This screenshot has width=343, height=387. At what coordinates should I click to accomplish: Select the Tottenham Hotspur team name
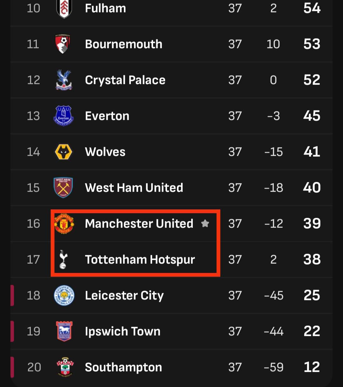(140, 260)
